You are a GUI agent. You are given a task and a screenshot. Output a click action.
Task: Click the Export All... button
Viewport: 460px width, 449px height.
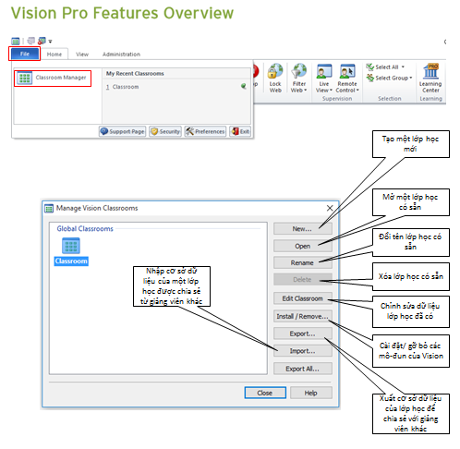click(303, 369)
